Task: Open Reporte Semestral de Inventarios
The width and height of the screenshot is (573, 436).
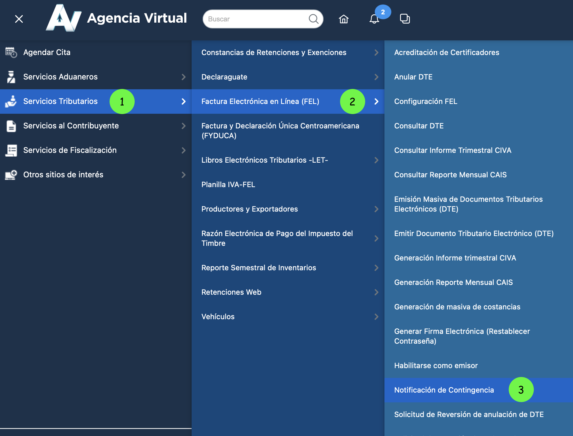Action: [x=288, y=268]
